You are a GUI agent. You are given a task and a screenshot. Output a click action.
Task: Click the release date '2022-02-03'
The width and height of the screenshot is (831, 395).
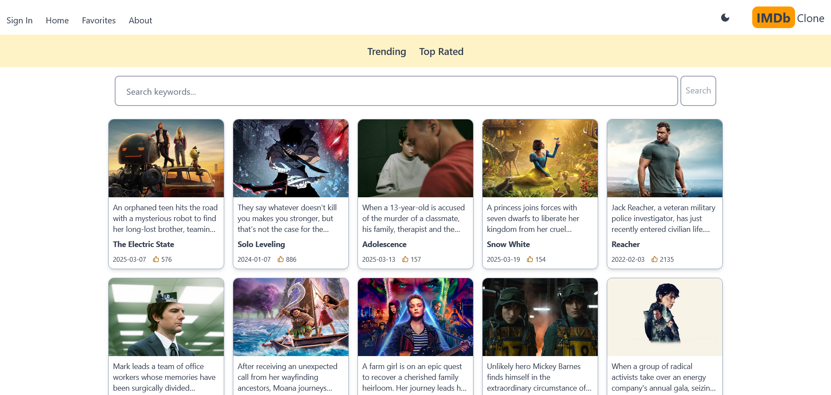click(x=628, y=259)
